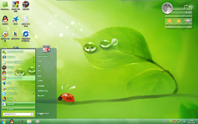Expand the shutdown options arrow

(48, 114)
